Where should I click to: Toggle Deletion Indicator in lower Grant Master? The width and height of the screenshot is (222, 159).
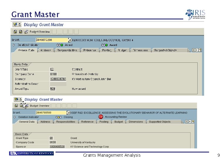coord(15,117)
